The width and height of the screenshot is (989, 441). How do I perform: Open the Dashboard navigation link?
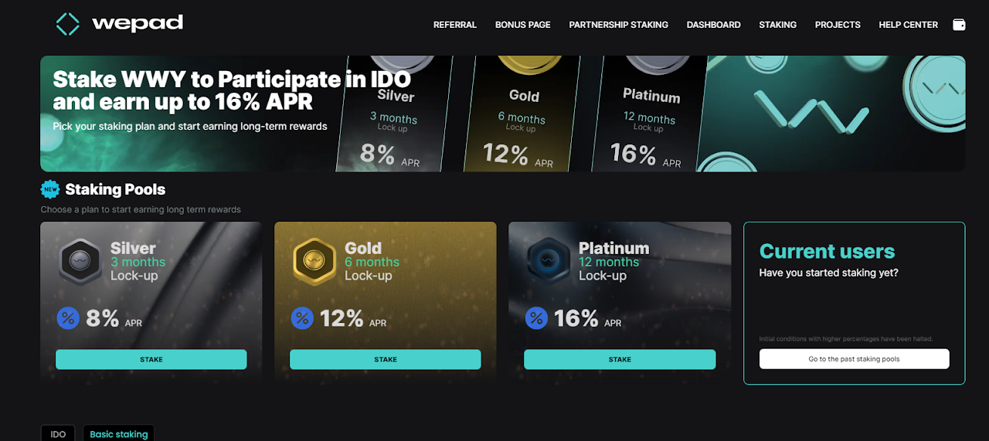714,25
